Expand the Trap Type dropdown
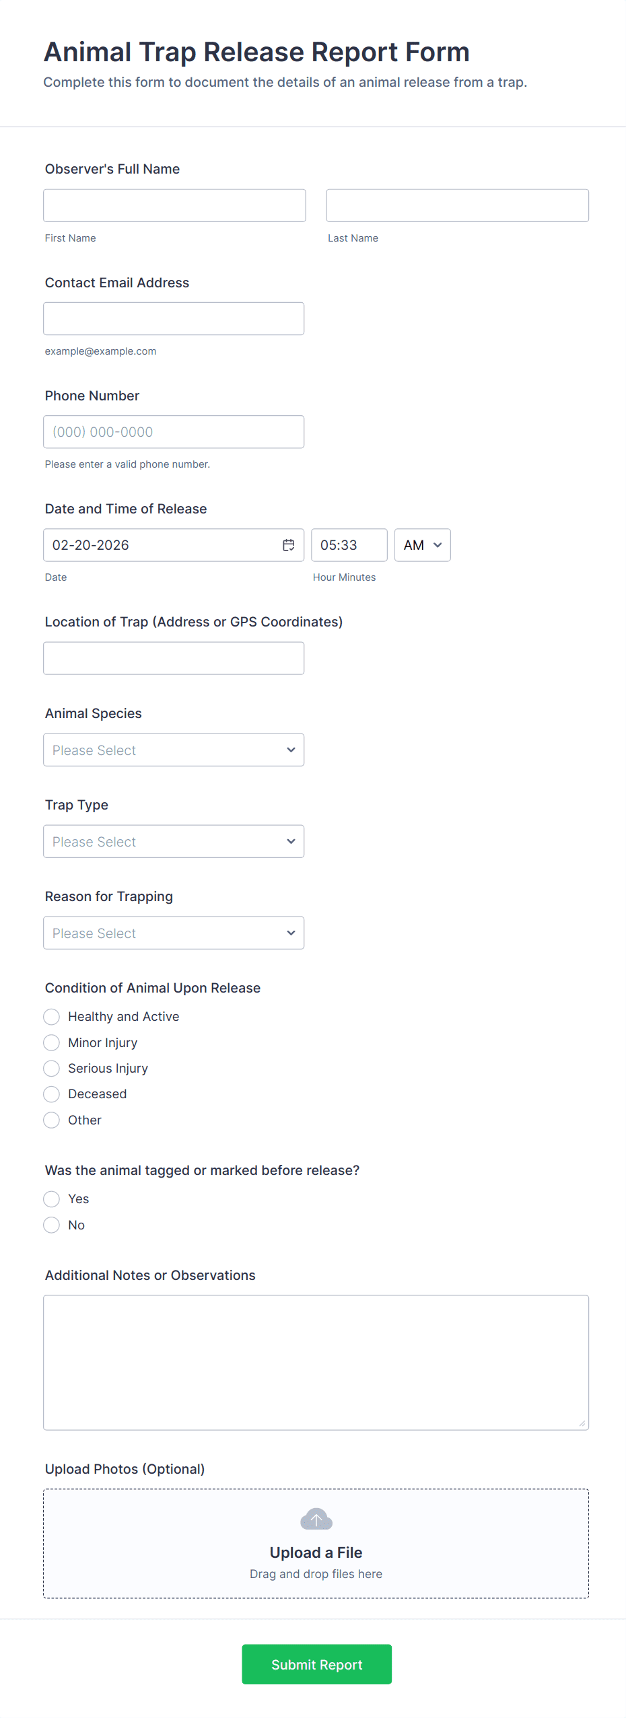Viewport: 626px width, 1718px height. click(174, 841)
